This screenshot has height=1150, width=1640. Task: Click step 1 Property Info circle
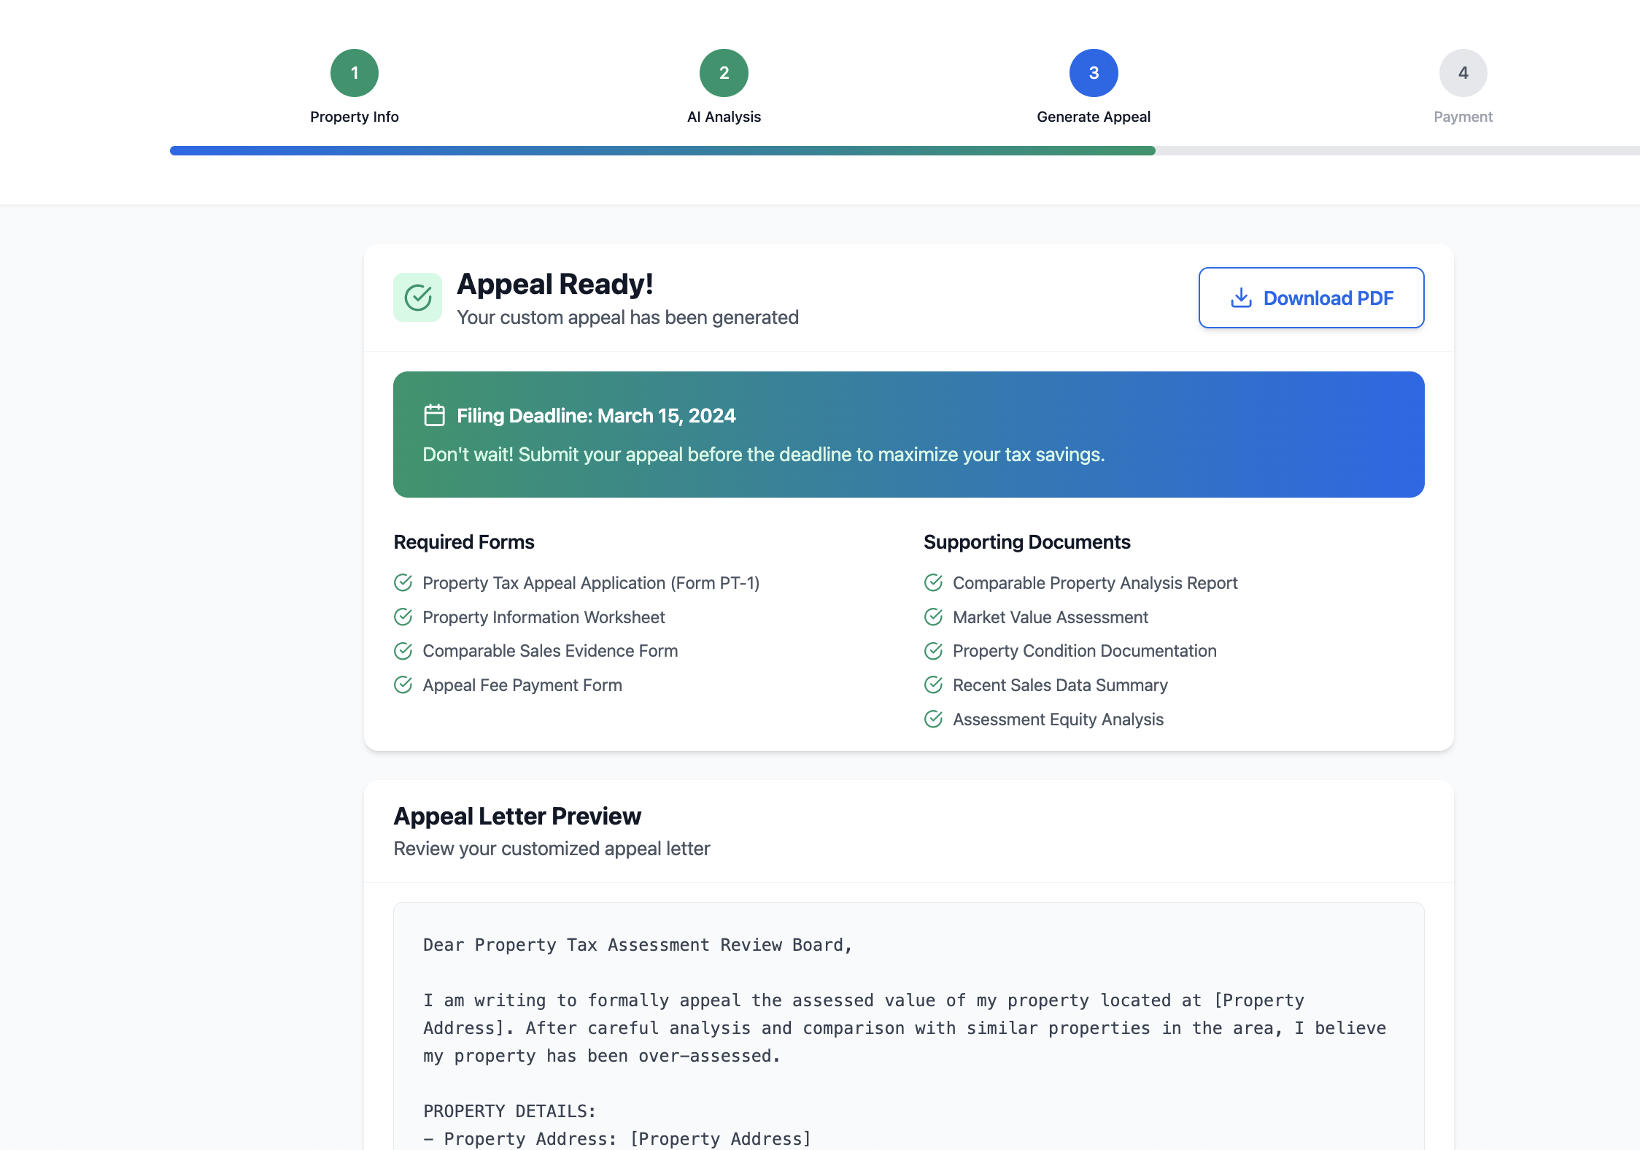click(355, 73)
